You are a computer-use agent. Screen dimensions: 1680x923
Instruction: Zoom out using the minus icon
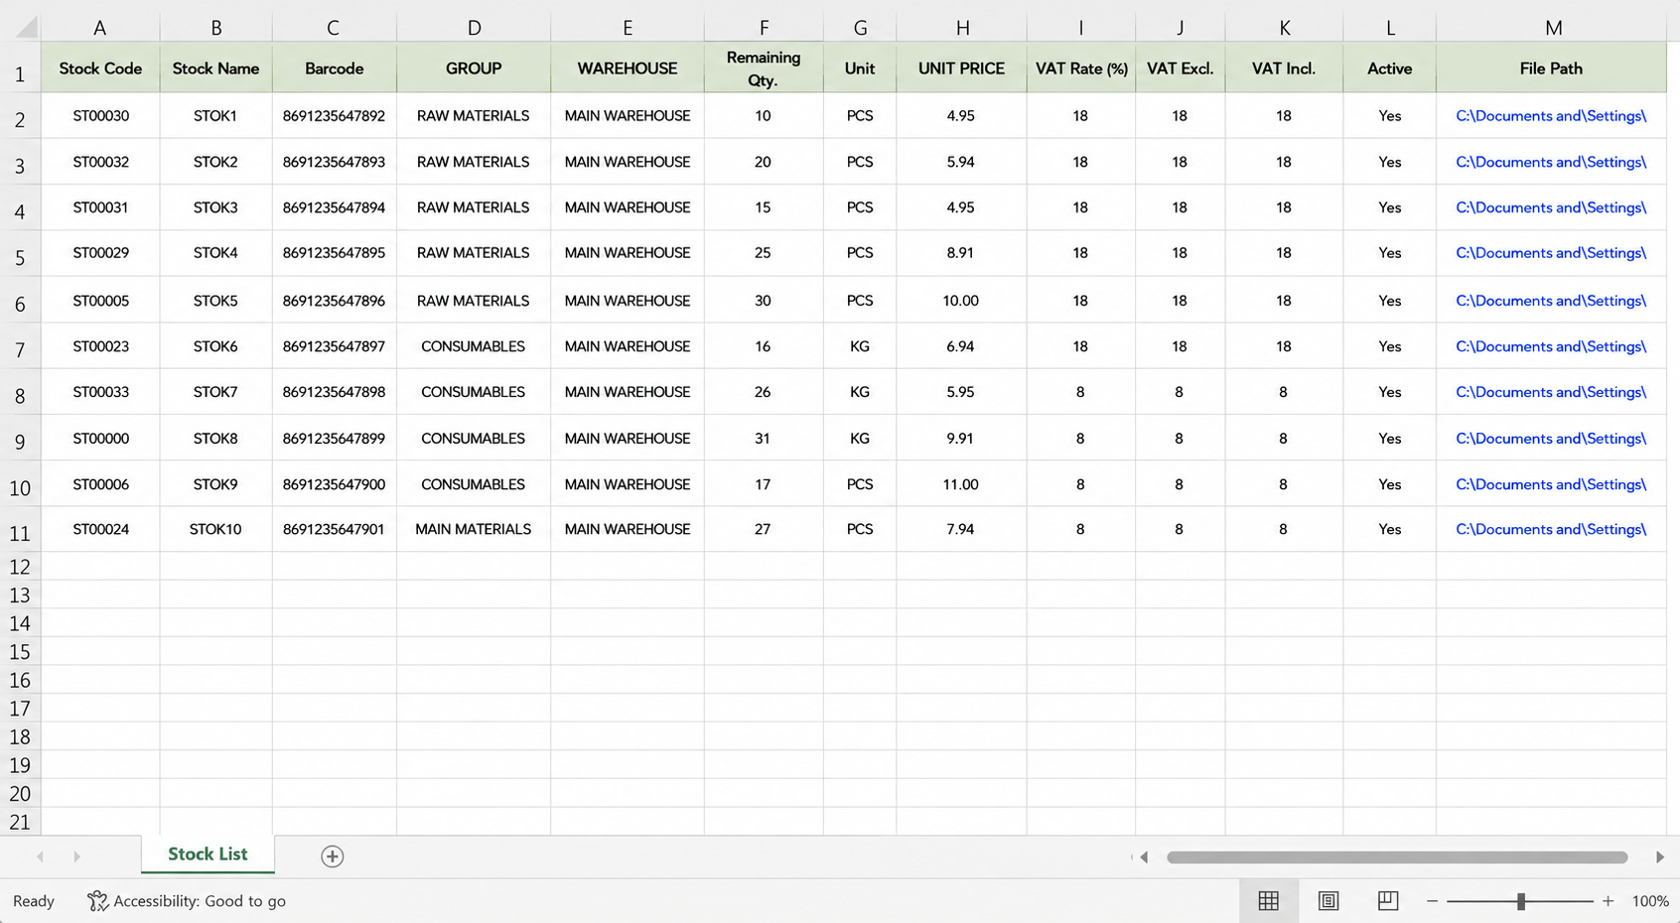1432,901
